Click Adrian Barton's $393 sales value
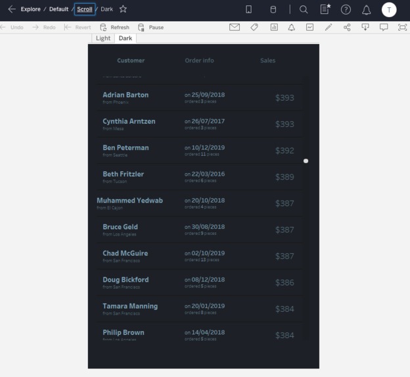410x377 pixels. click(285, 98)
